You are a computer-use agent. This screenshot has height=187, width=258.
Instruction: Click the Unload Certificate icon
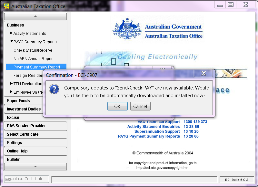(8, 179)
